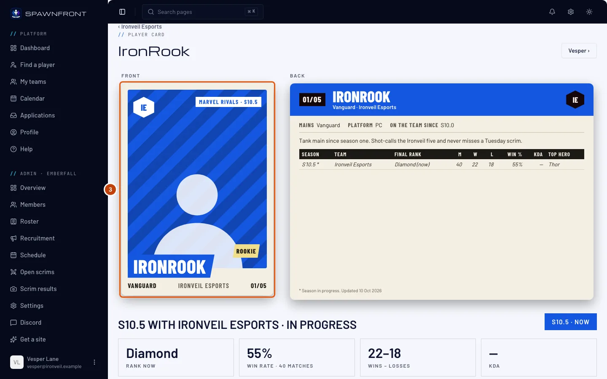Open the Vesper Lane account menu dots
Image resolution: width=607 pixels, height=379 pixels.
click(94, 362)
